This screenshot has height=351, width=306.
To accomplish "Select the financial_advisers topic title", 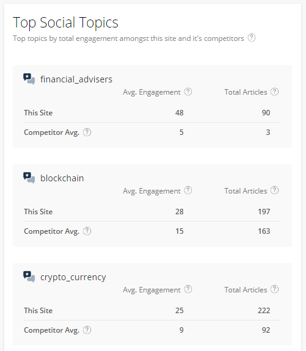I will tap(76, 79).
